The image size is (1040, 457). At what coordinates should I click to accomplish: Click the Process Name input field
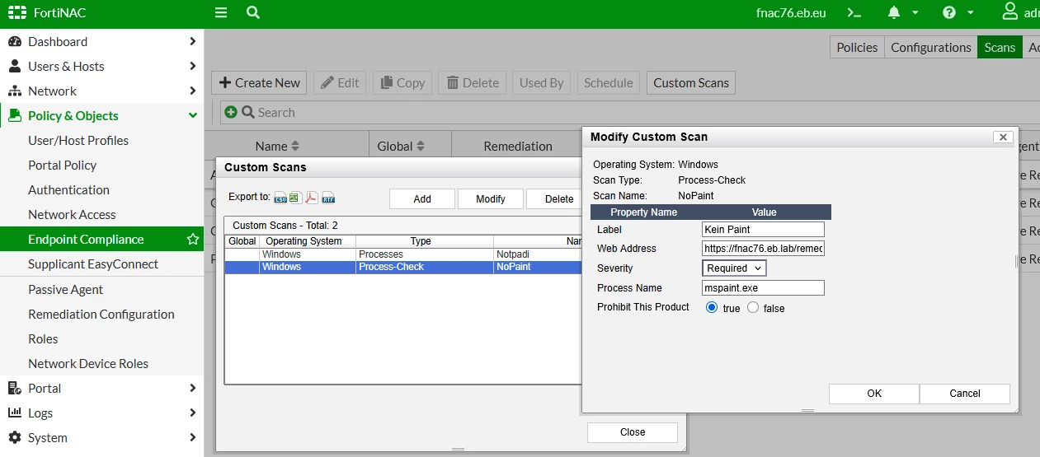[x=763, y=288]
